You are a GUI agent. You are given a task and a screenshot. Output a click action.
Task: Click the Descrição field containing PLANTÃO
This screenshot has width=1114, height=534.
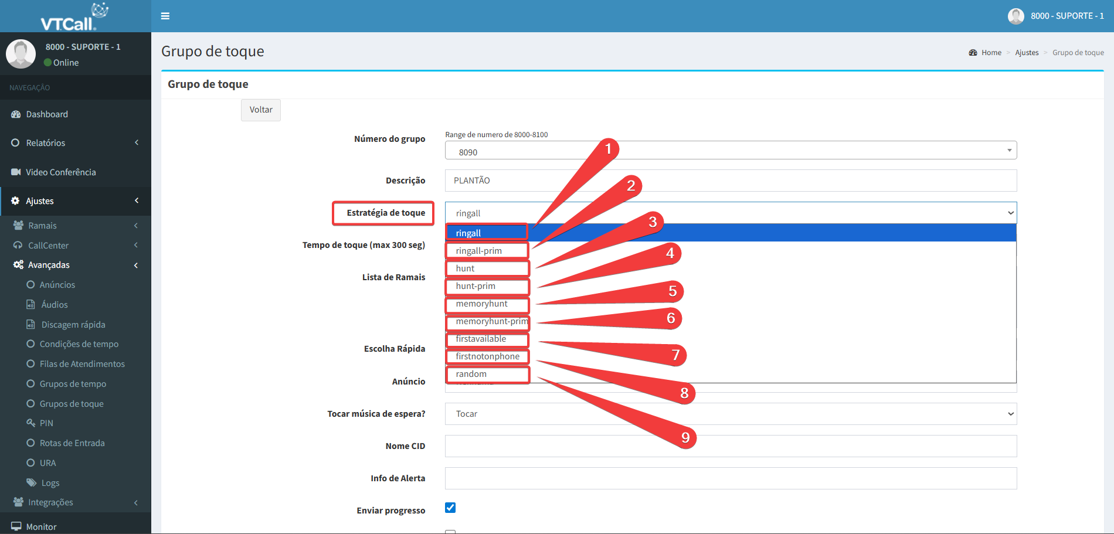pos(730,181)
